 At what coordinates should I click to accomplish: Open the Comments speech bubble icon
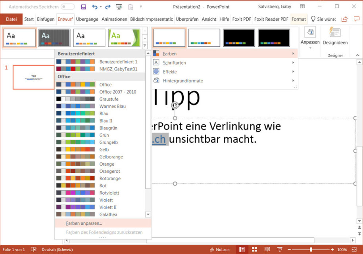pos(357,19)
